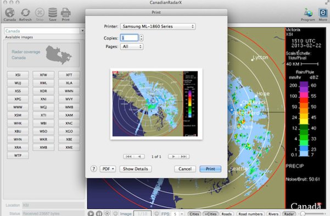This screenshot has width=330, height=216.
Task: Click the Copies input field
Action: click(x=129, y=38)
